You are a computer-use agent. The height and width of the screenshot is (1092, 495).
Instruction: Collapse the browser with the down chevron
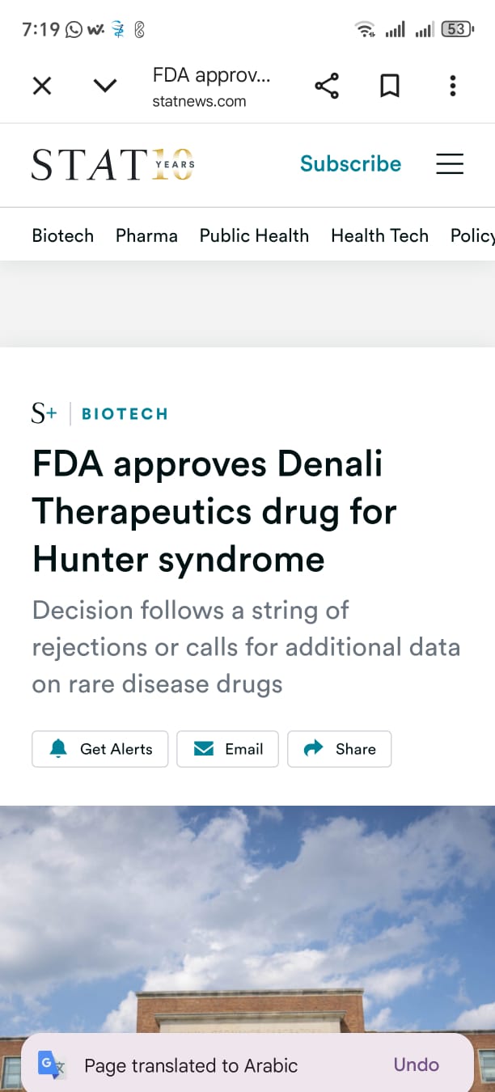[x=105, y=86]
